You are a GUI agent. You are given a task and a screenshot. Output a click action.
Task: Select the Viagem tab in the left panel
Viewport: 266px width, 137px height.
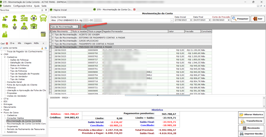tap(28, 43)
